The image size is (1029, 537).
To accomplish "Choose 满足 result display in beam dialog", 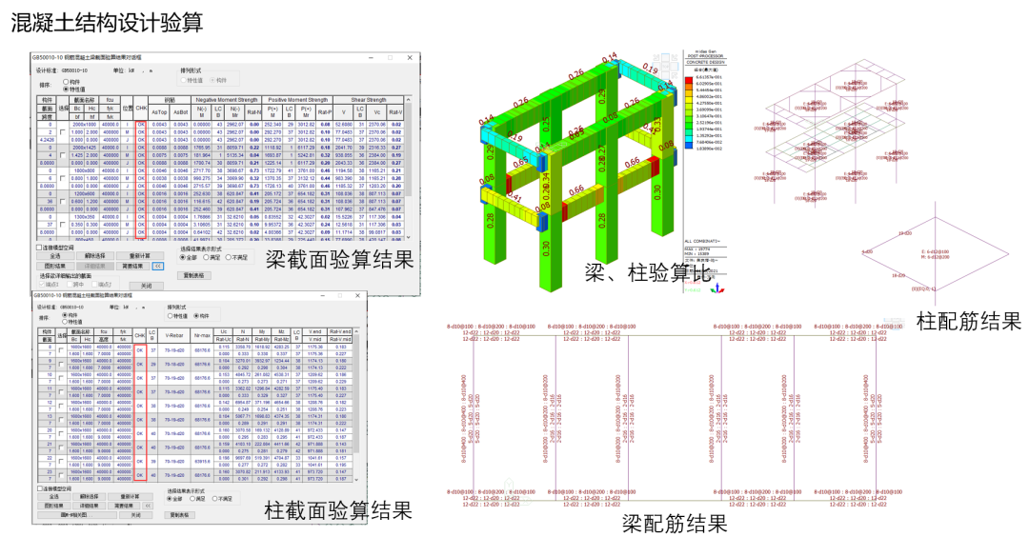I will click(206, 258).
